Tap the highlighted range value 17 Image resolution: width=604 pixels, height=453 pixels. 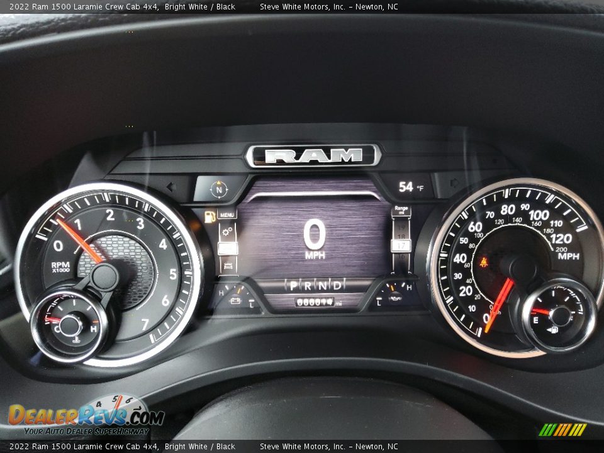click(401, 245)
